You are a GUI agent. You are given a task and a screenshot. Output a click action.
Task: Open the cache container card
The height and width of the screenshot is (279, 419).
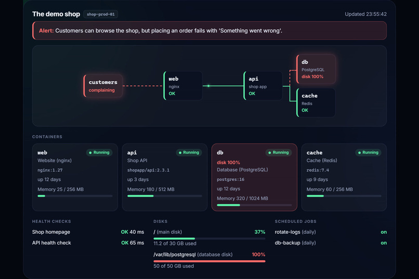coord(344,177)
